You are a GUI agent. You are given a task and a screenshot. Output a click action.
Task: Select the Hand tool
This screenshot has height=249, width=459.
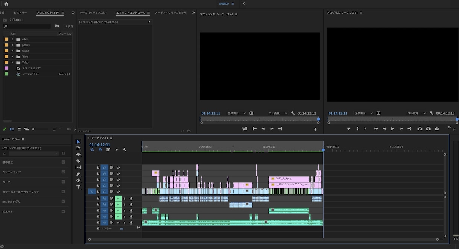(78, 181)
